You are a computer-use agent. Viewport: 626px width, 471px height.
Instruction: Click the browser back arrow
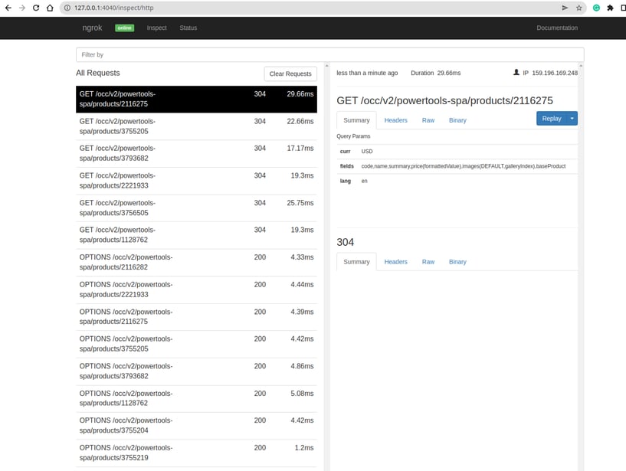[x=8, y=7]
